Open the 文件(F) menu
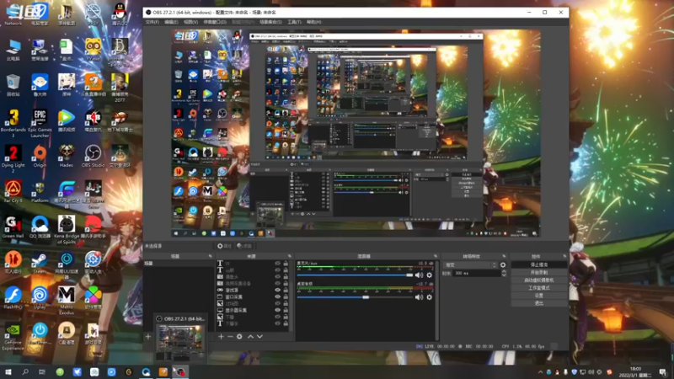Viewport: 674px width, 379px height. 152,22
